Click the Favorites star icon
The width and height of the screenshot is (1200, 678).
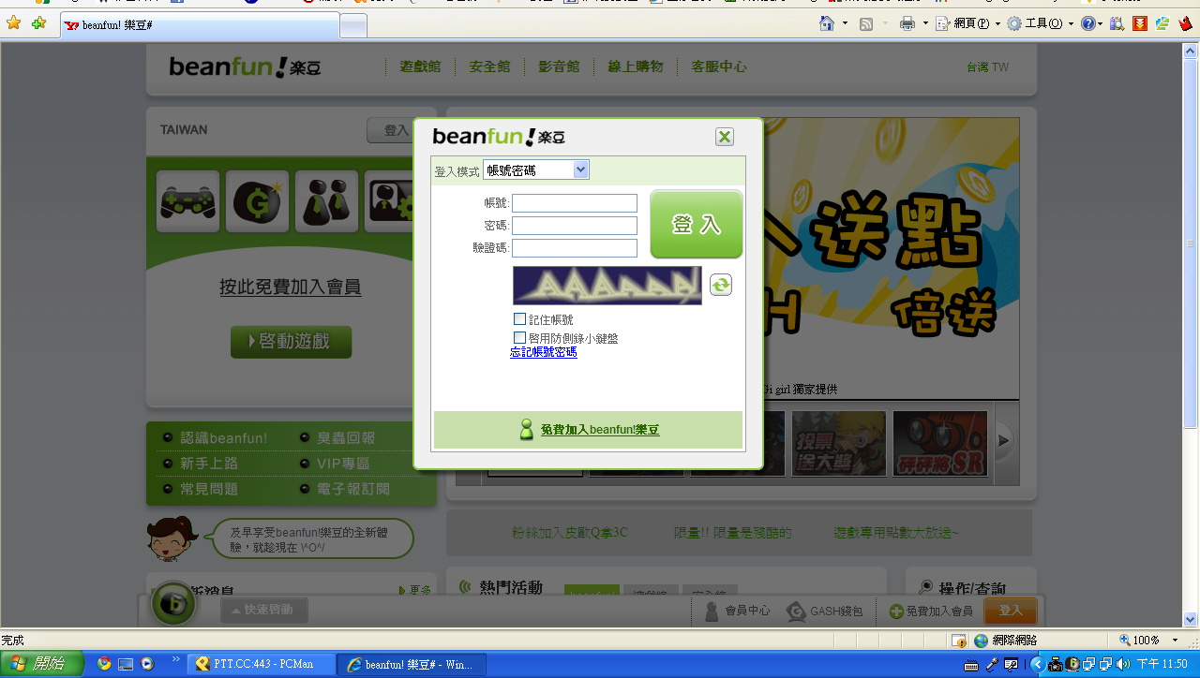click(13, 23)
